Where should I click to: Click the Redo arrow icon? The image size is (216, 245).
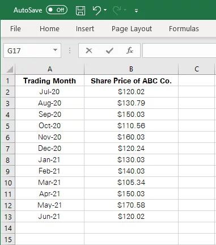tap(117, 10)
